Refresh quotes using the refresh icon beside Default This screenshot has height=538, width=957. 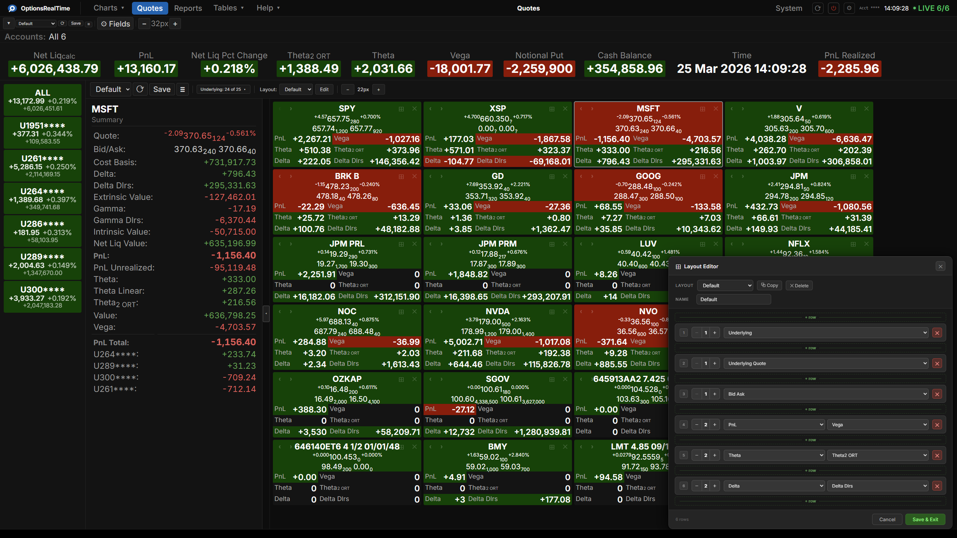pos(140,89)
